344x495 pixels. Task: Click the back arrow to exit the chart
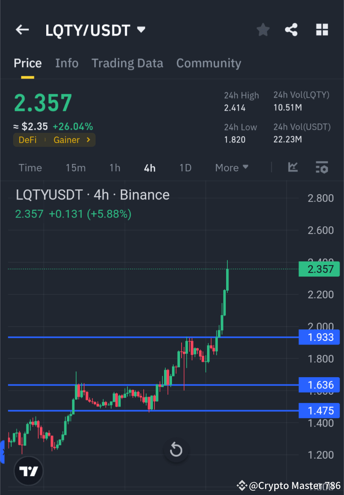point(22,29)
